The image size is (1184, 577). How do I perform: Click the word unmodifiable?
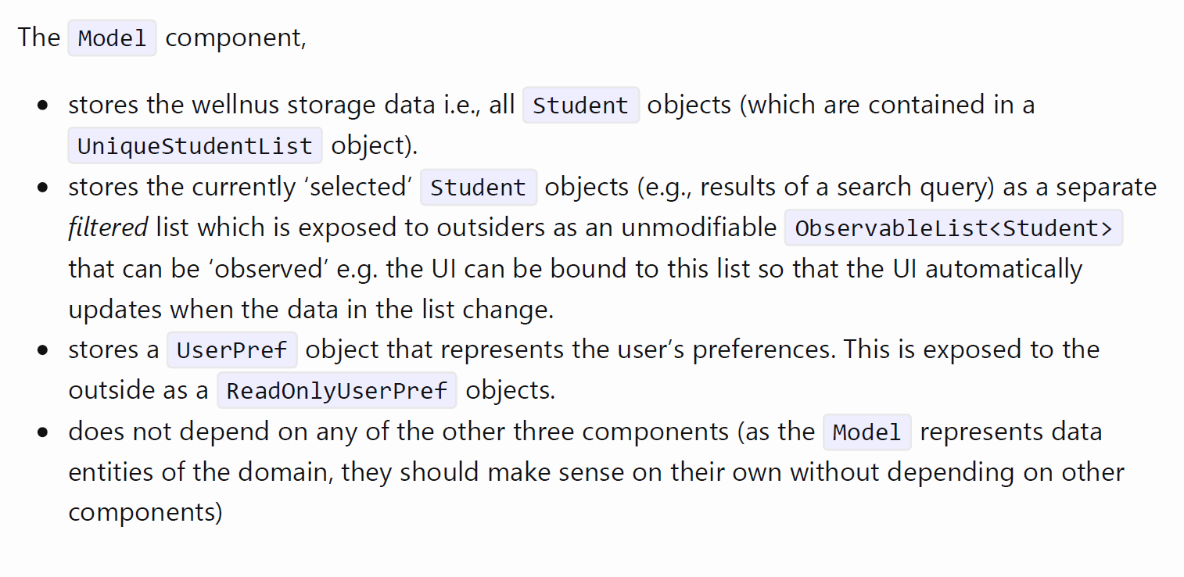tap(698, 228)
